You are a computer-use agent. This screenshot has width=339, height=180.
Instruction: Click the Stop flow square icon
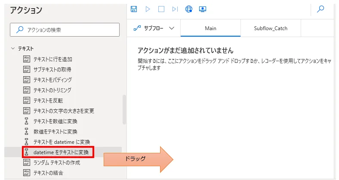pyautogui.click(x=161, y=9)
